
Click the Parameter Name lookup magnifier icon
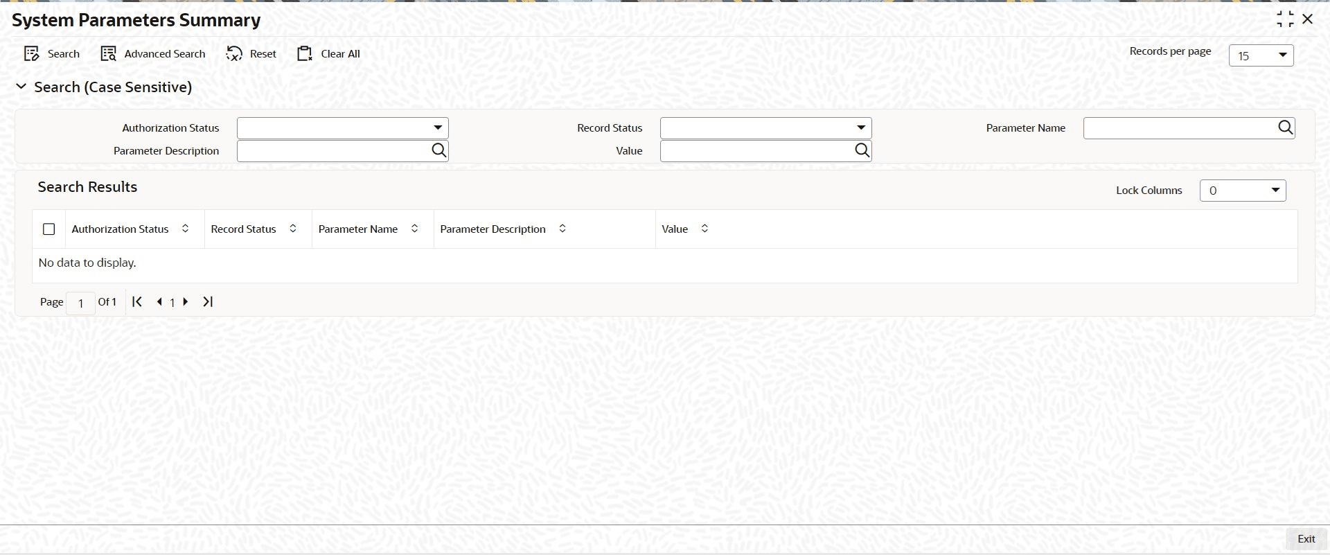(1285, 127)
